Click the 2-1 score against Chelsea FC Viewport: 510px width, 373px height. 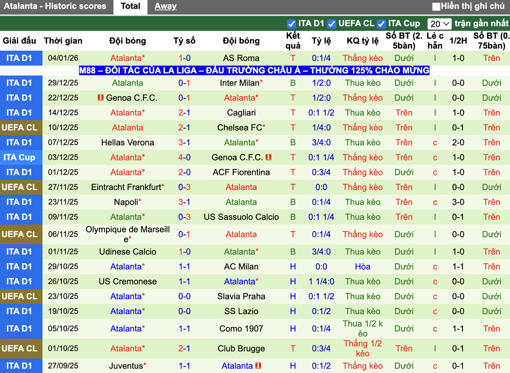click(x=184, y=128)
